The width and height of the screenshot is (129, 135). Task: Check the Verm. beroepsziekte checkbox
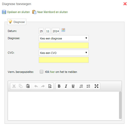(41, 72)
